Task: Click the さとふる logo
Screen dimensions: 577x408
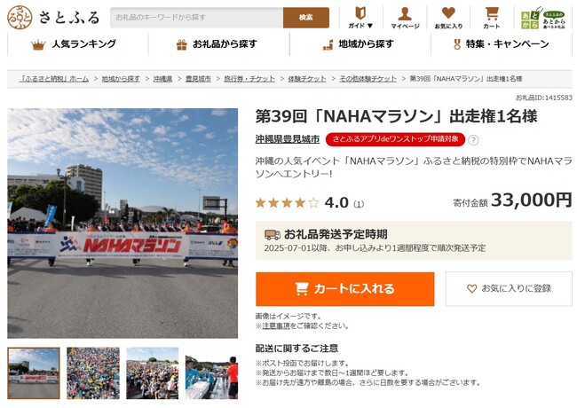Action: pos(53,17)
